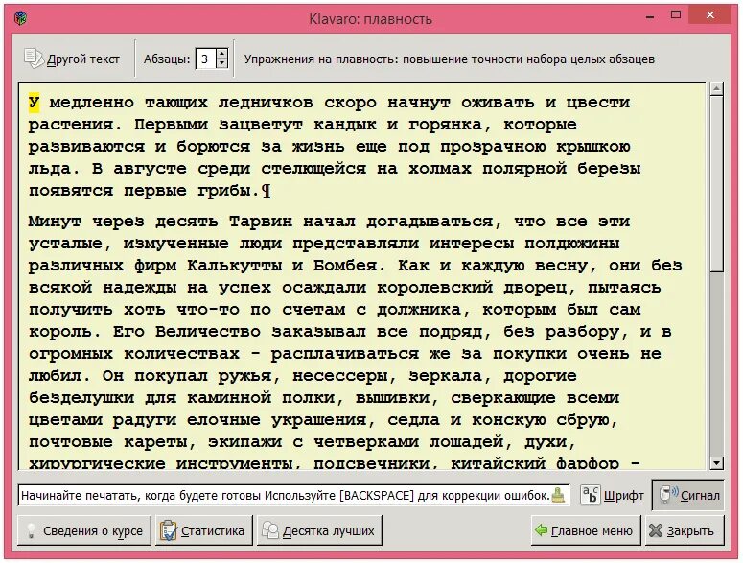This screenshot has width=743, height=563.
Task: Decrease paragraph count with down arrow
Action: tap(221, 64)
